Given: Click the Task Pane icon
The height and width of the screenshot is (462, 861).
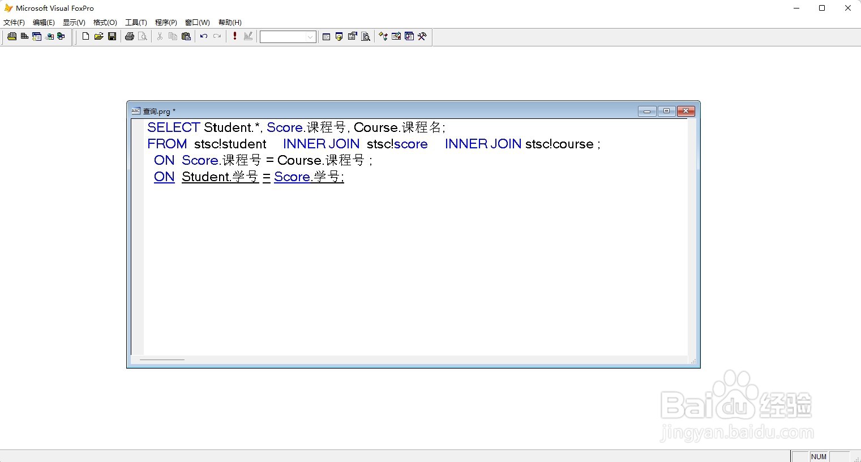Looking at the screenshot, I should [409, 36].
